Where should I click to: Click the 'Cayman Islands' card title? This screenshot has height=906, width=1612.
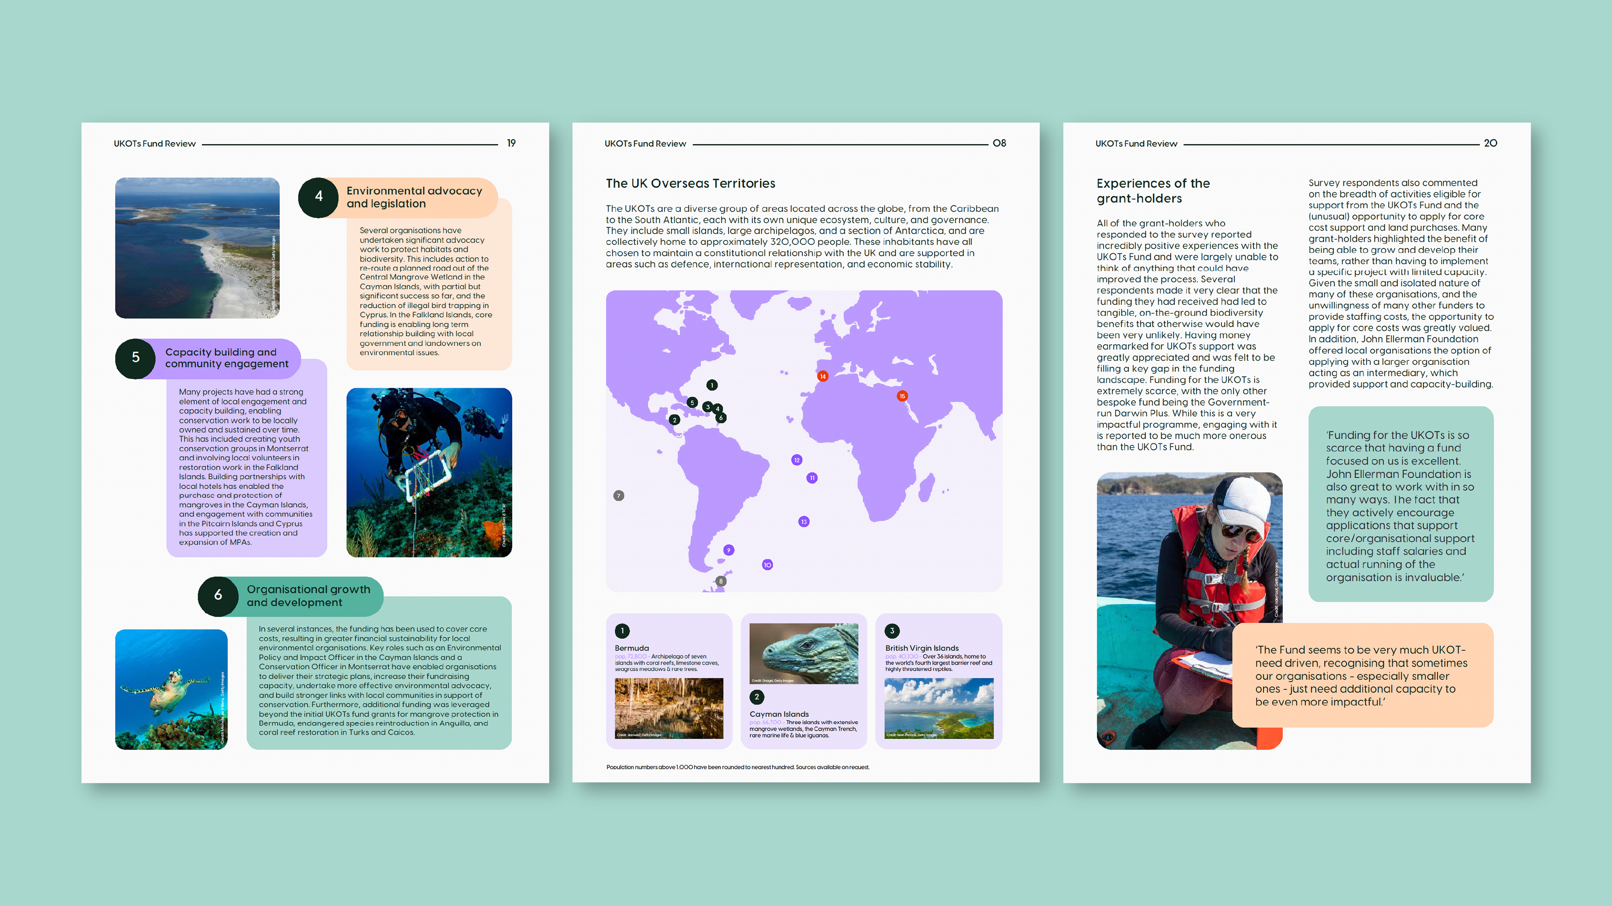coord(779,714)
